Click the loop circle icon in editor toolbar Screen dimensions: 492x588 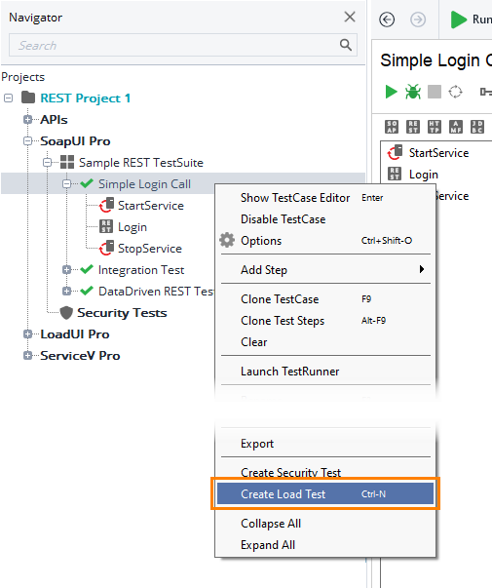[455, 92]
